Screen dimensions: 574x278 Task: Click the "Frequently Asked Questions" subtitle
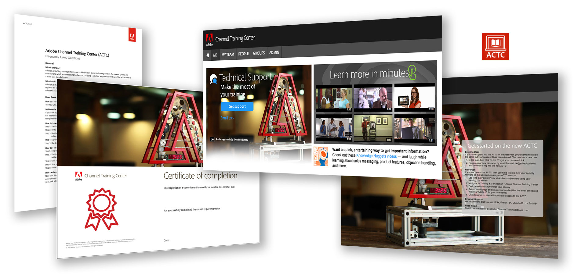coord(63,57)
